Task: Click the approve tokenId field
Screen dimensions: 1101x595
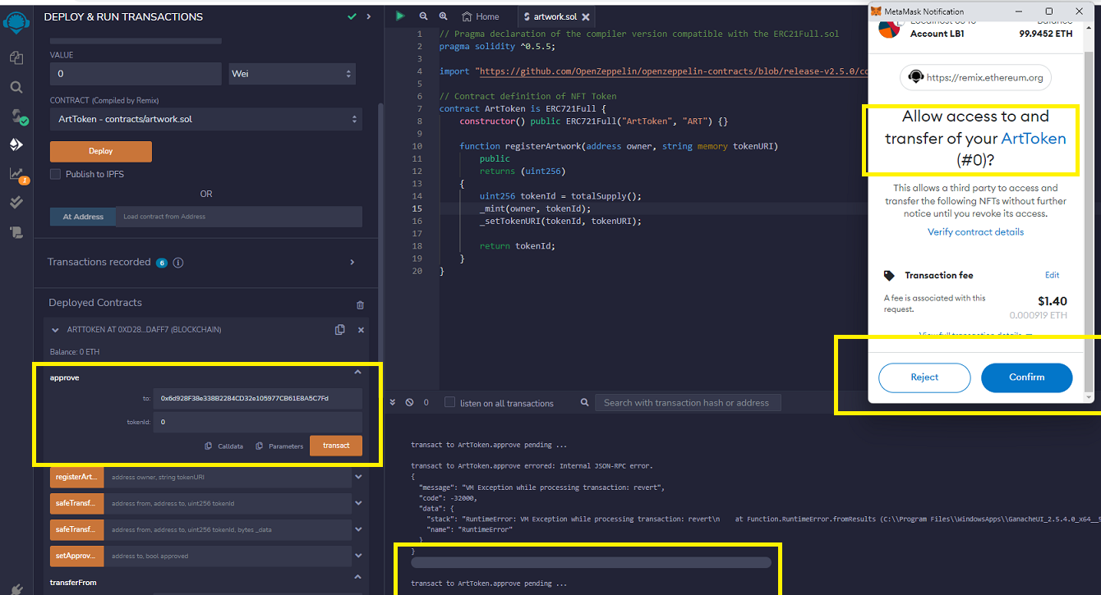Action: click(258, 422)
